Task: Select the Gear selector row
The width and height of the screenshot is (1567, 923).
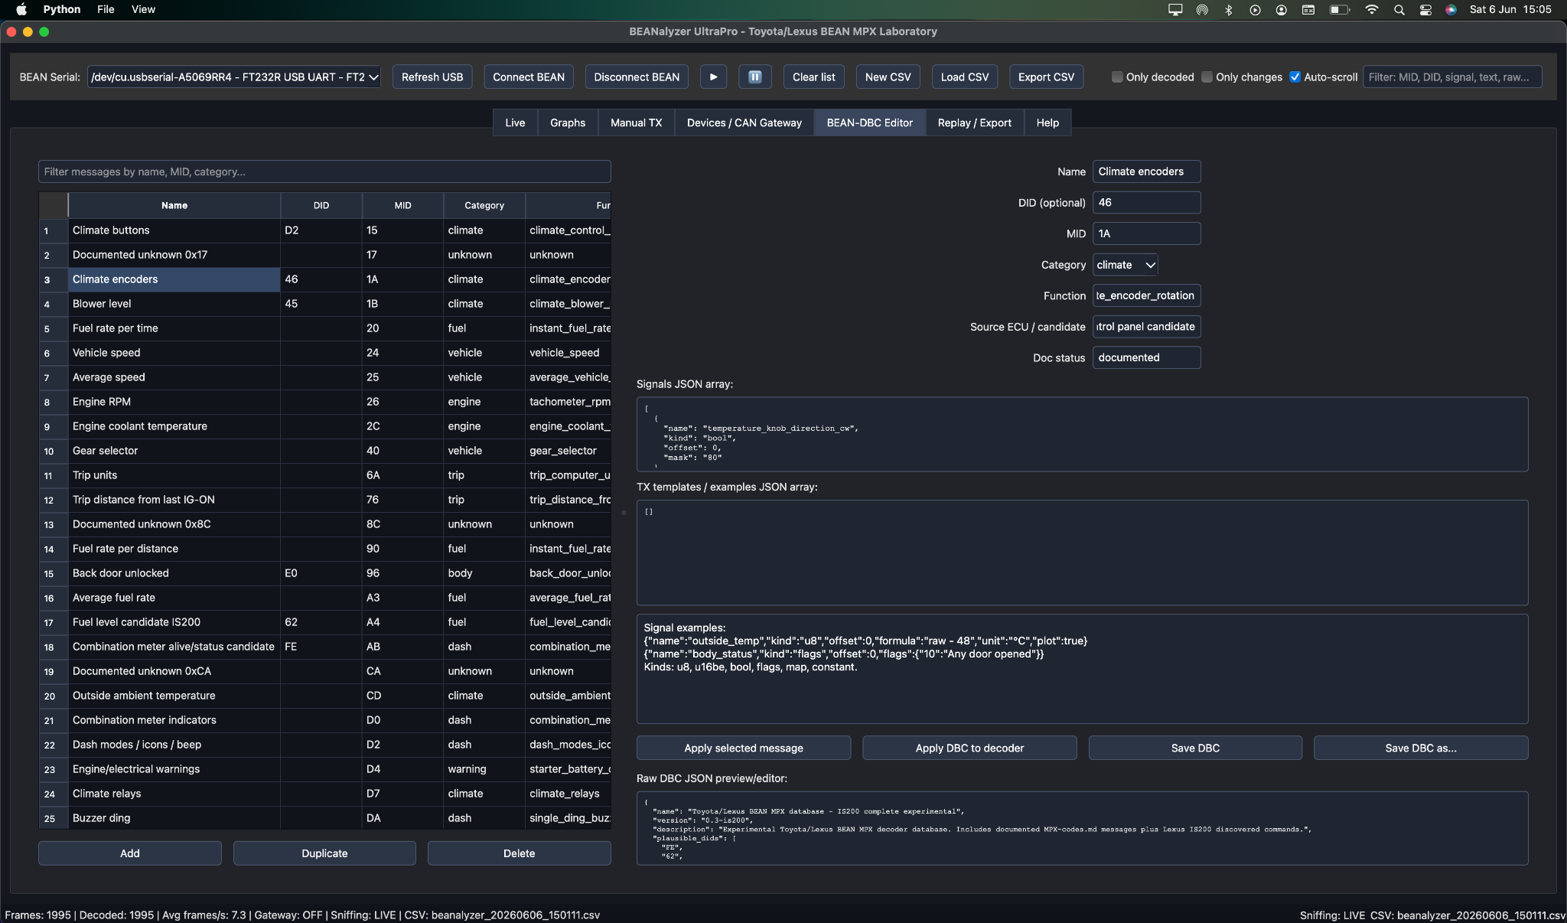Action: pos(325,451)
